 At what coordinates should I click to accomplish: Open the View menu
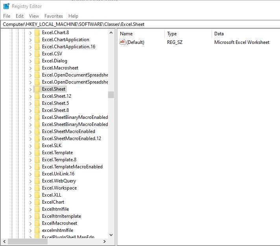[34, 16]
